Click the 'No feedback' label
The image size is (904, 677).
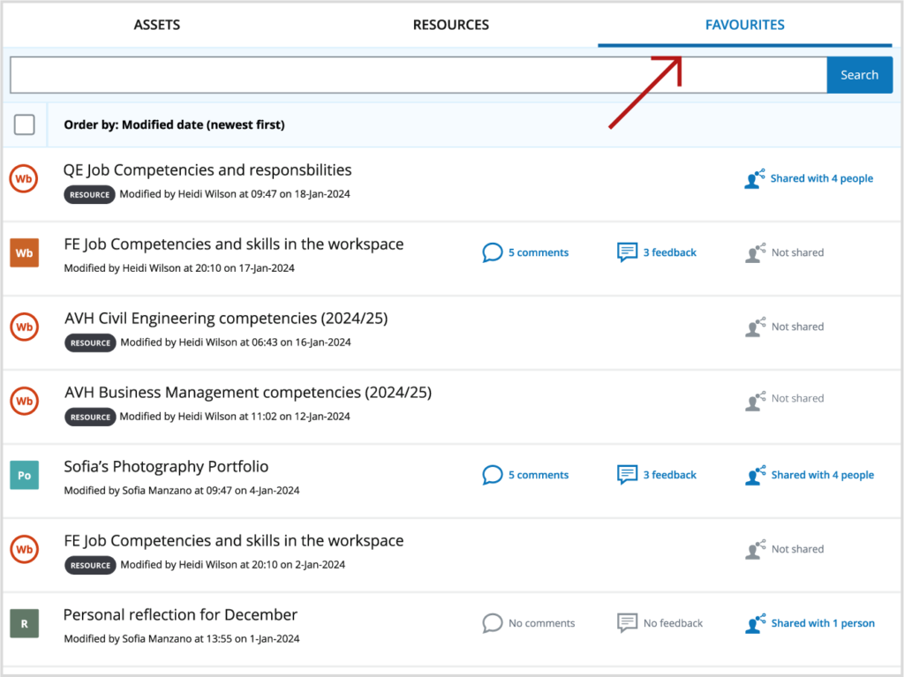click(x=673, y=623)
